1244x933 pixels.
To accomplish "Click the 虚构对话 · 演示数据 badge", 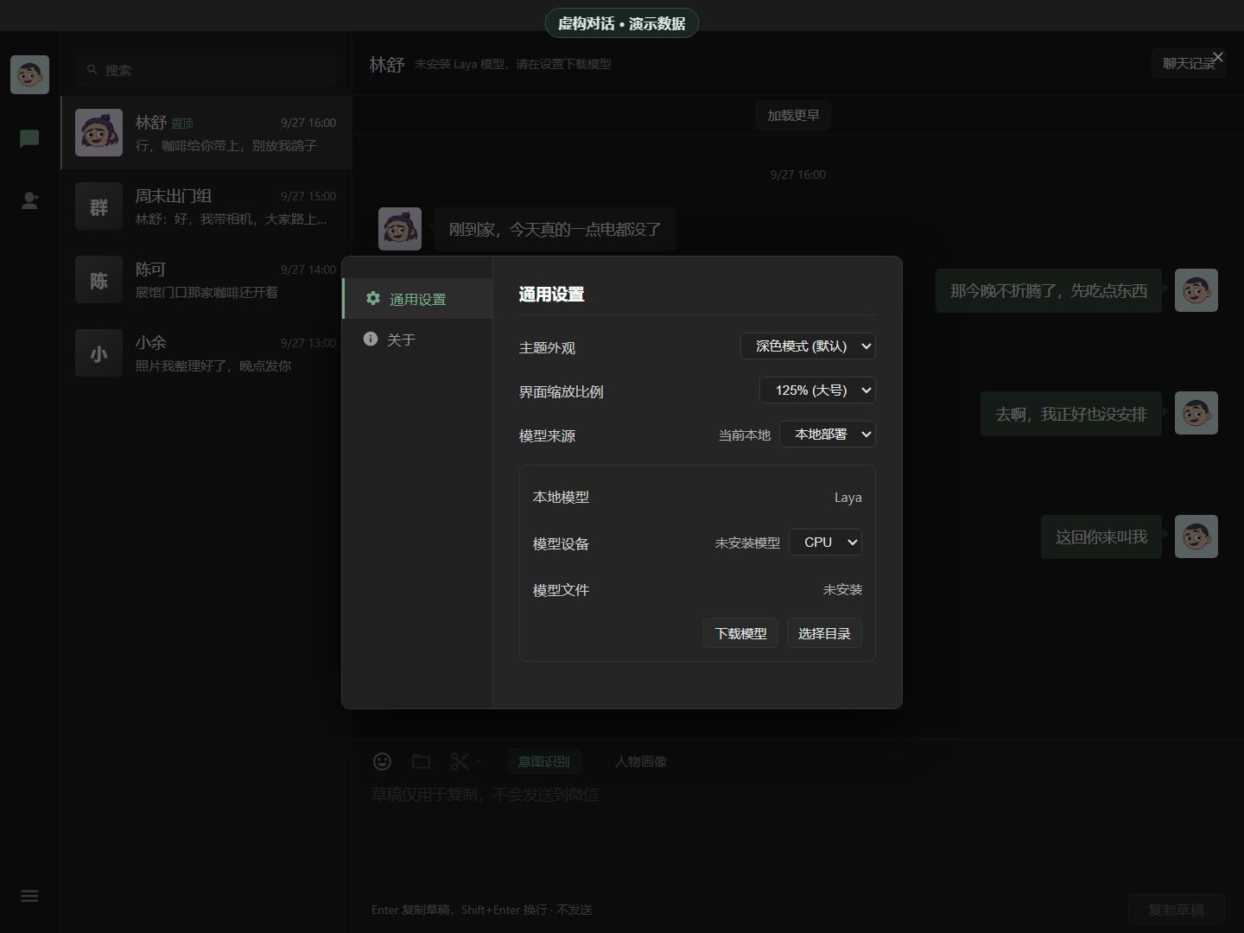I will [622, 23].
